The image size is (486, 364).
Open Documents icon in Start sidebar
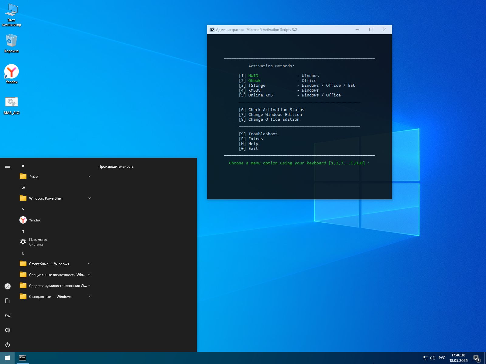coord(8,301)
